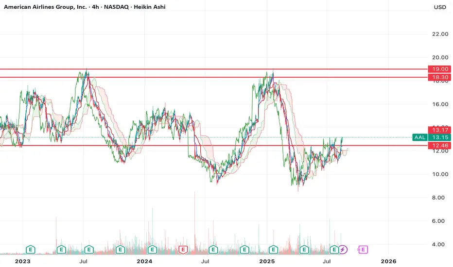This screenshot has width=453, height=267.
Task: Click the purple lightning event icon
Action: 343,250
